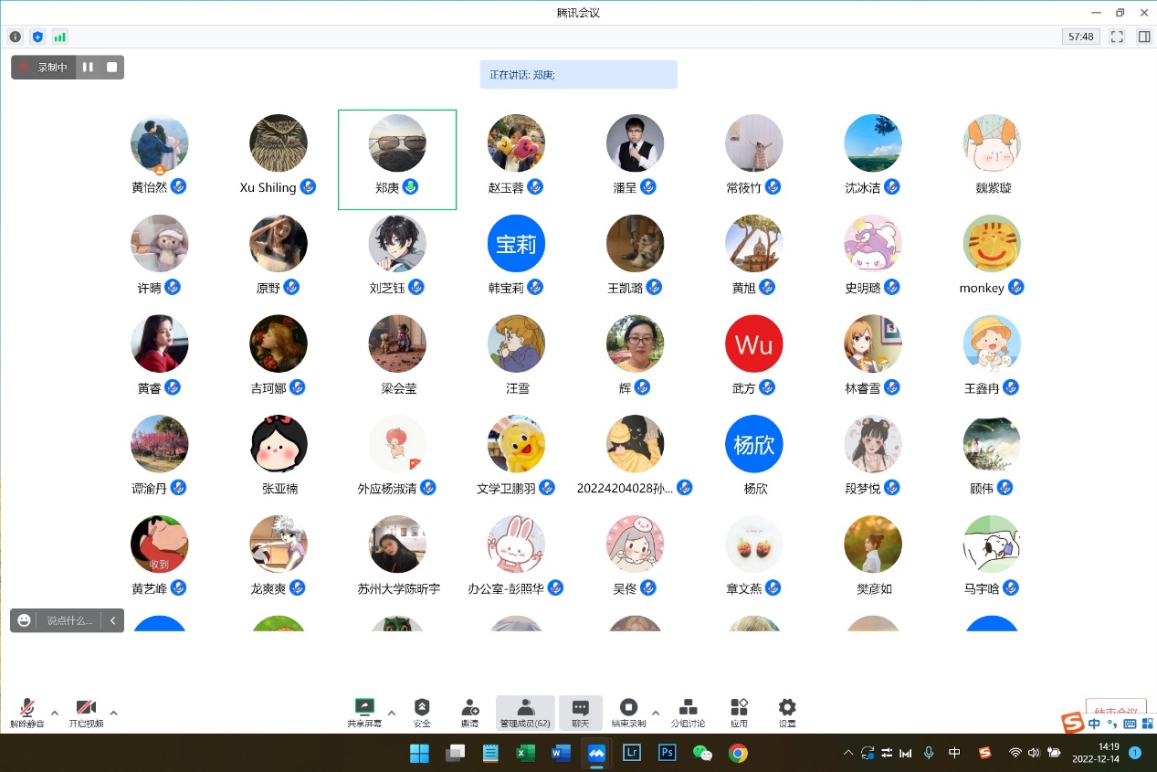1157x772 pixels.
Task: Click the blue security shield icon
Action: tap(37, 37)
